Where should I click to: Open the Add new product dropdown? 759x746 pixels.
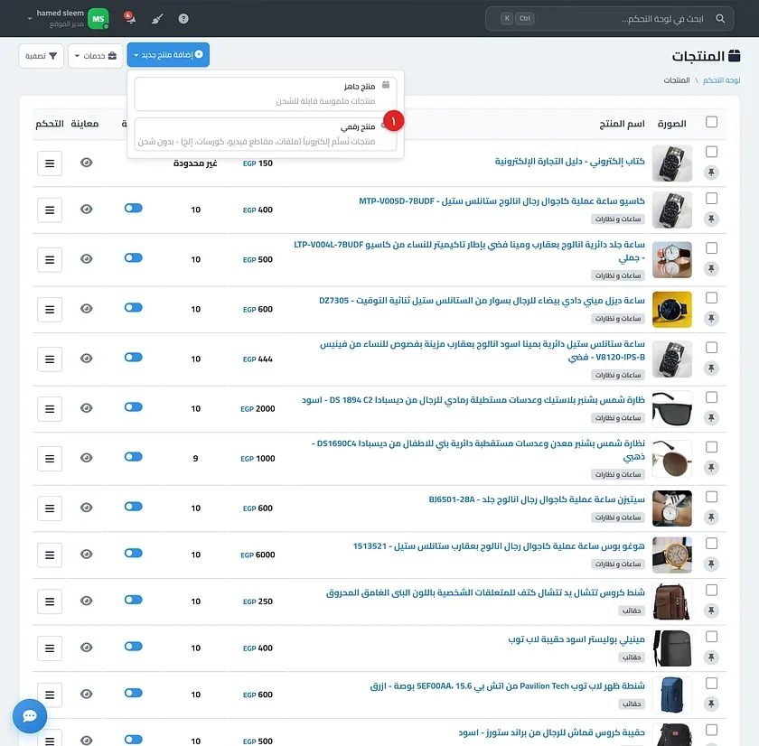coord(168,55)
